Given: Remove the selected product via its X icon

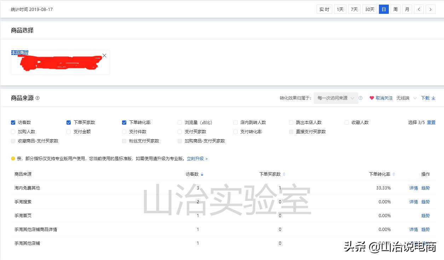Looking at the screenshot, I should point(104,56).
